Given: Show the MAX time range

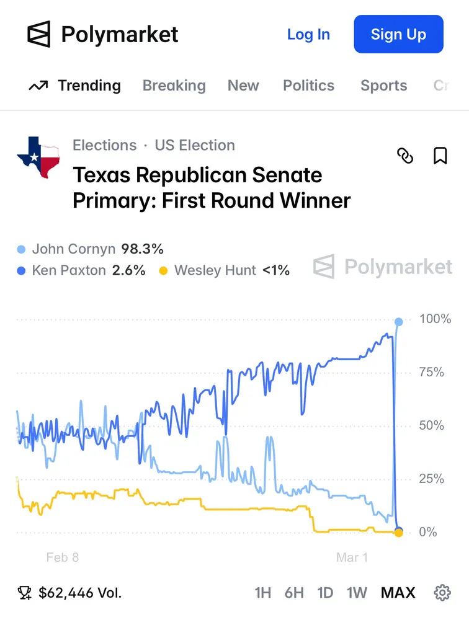Looking at the screenshot, I should pyautogui.click(x=398, y=593).
